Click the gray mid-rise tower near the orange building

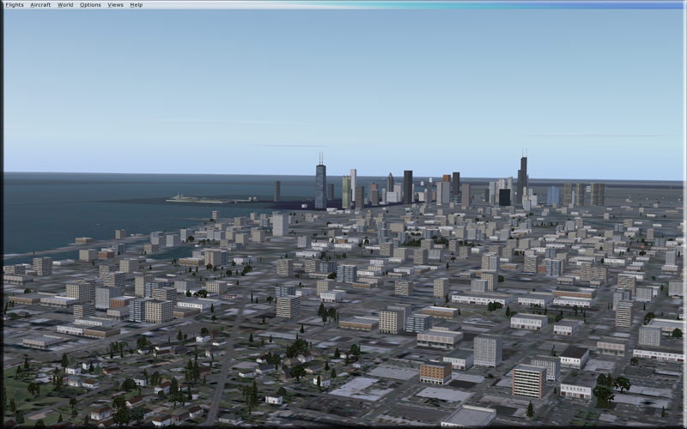click(488, 350)
